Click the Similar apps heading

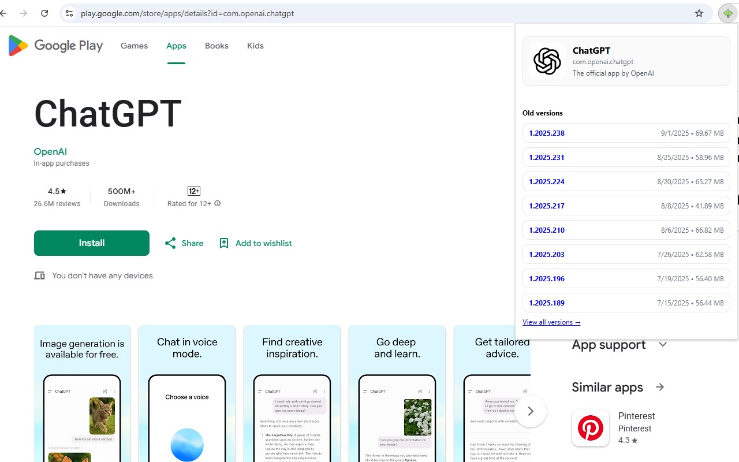607,387
